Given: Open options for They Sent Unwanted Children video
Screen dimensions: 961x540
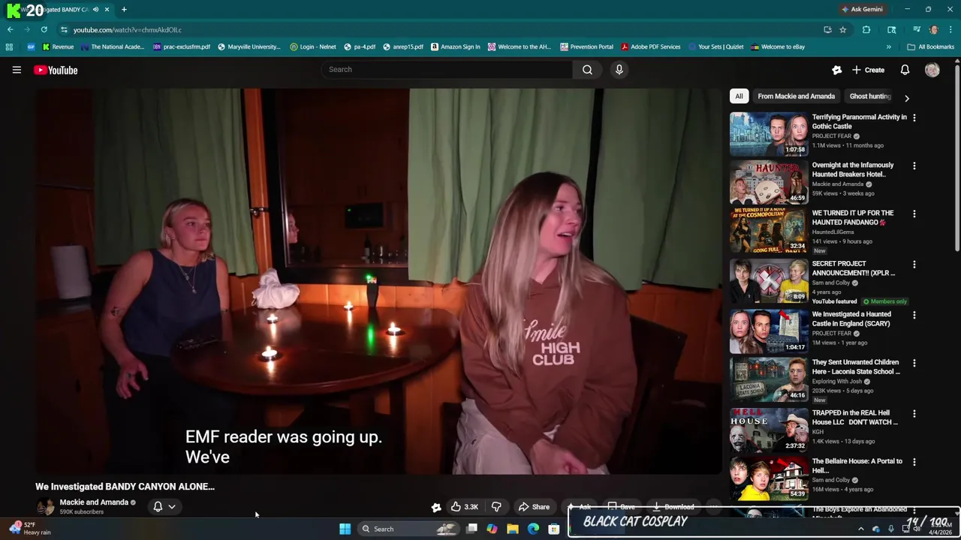Looking at the screenshot, I should click(914, 363).
